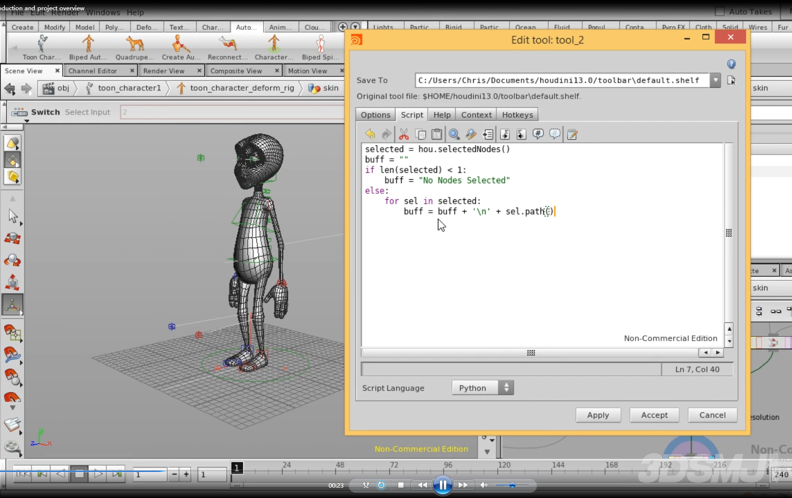792x498 pixels.
Task: Adjust the video player volume slider
Action: (512, 485)
